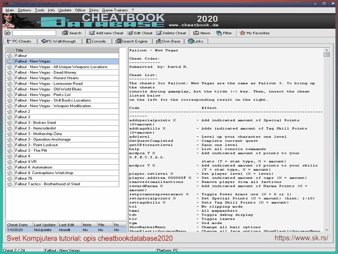
Task: Click the Last Update column header
Action: (x=46, y=225)
